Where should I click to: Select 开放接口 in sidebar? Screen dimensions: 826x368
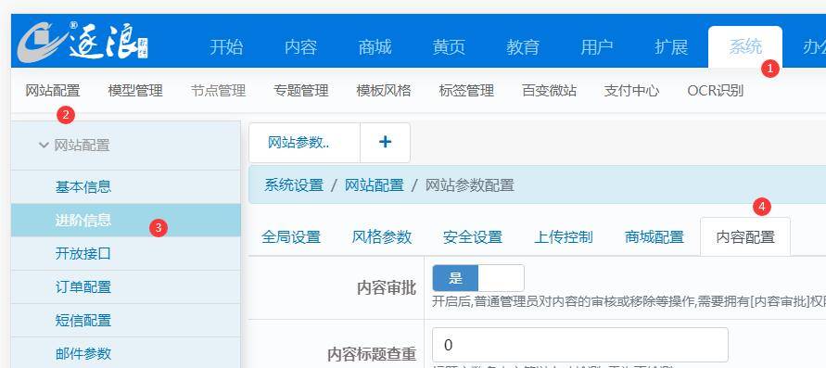[x=125, y=254]
